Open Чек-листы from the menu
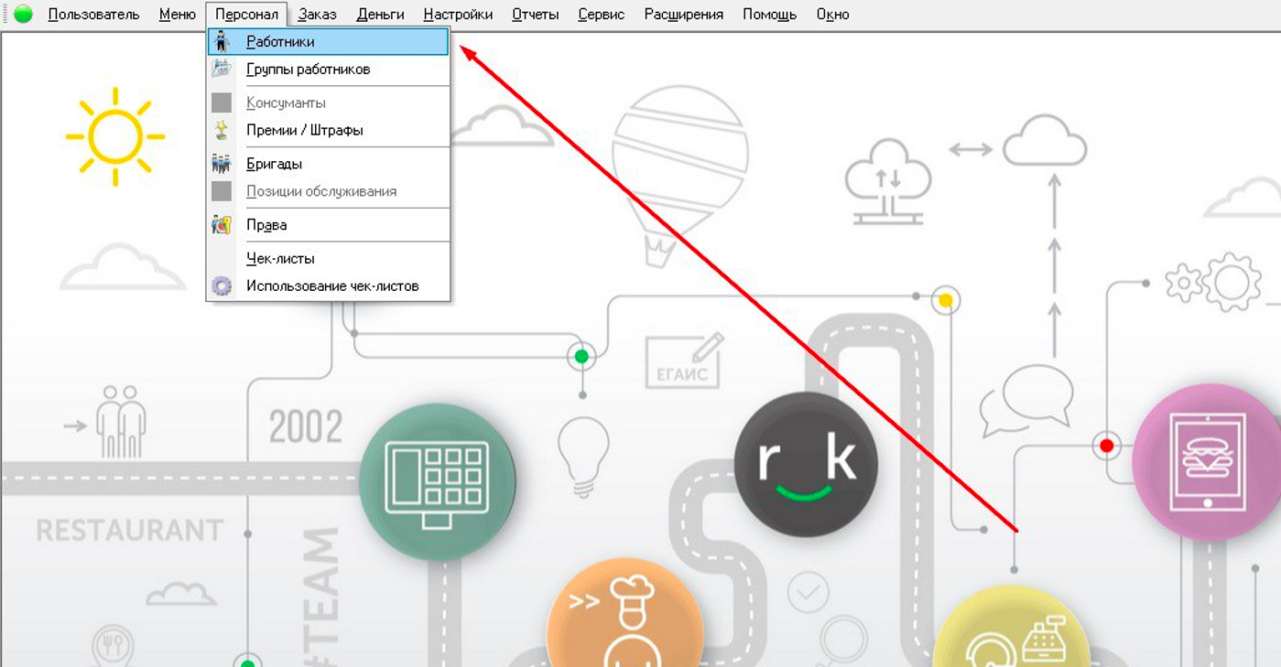1281x667 pixels. pos(329,258)
